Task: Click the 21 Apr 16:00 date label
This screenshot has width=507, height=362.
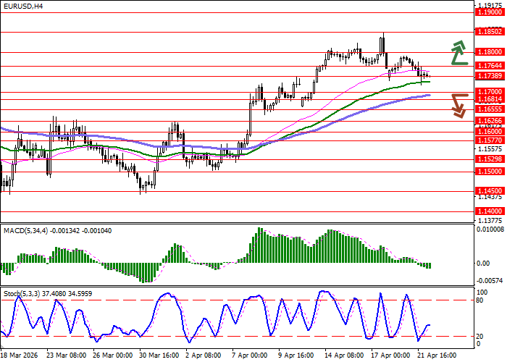Action: (436, 356)
